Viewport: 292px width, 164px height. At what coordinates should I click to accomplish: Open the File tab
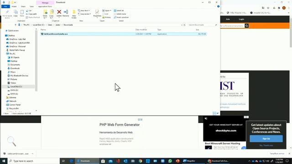point(5,6)
